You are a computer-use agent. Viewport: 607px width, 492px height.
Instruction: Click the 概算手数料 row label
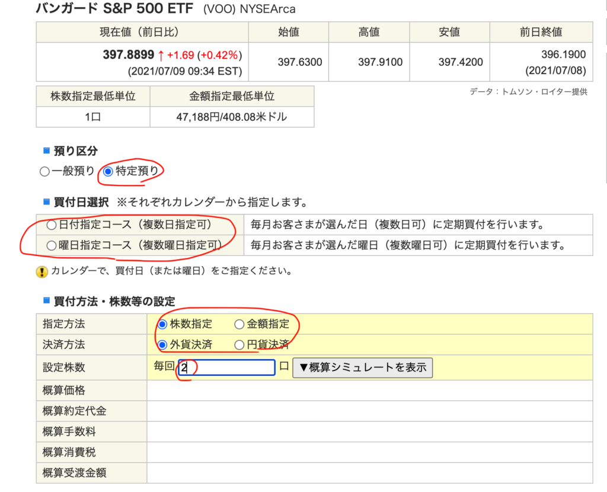tap(69, 431)
